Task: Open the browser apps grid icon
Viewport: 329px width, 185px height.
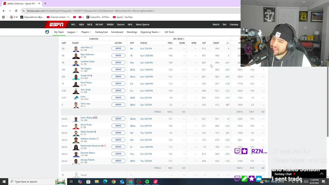Action: coord(3,17)
